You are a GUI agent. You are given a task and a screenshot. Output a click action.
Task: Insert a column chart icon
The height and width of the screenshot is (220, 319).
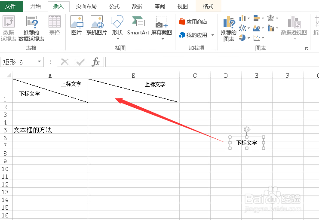pyautogui.click(x=242, y=18)
